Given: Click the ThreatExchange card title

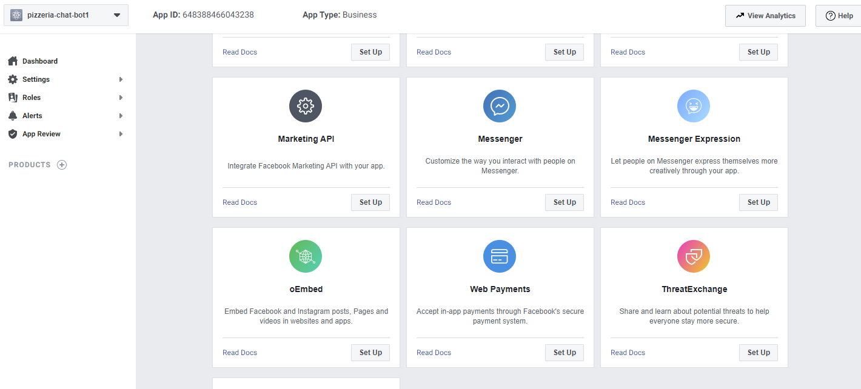Looking at the screenshot, I should click(x=694, y=289).
